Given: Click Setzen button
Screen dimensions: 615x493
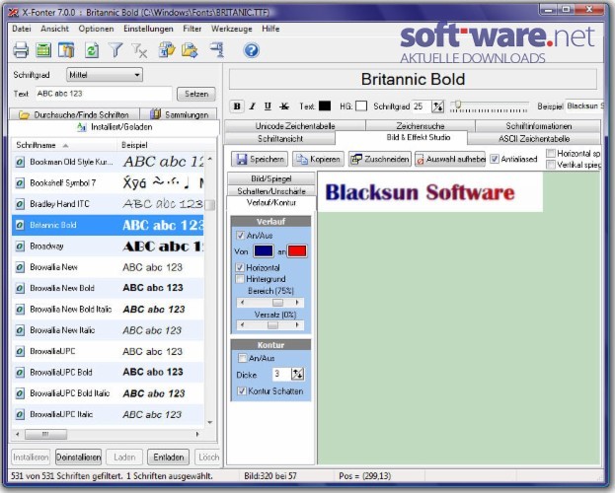Looking at the screenshot, I should tap(196, 94).
